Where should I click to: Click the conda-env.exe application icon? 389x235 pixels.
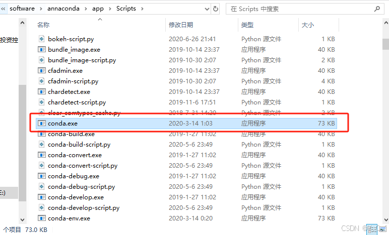[x=42, y=218]
